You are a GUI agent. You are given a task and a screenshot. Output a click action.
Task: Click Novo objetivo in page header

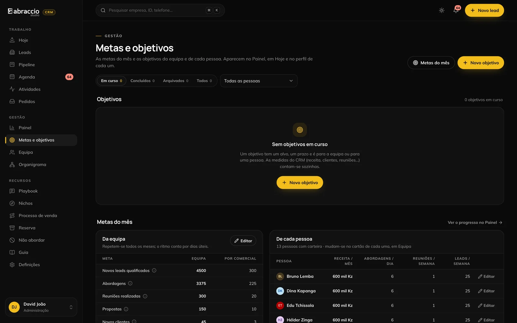(481, 63)
